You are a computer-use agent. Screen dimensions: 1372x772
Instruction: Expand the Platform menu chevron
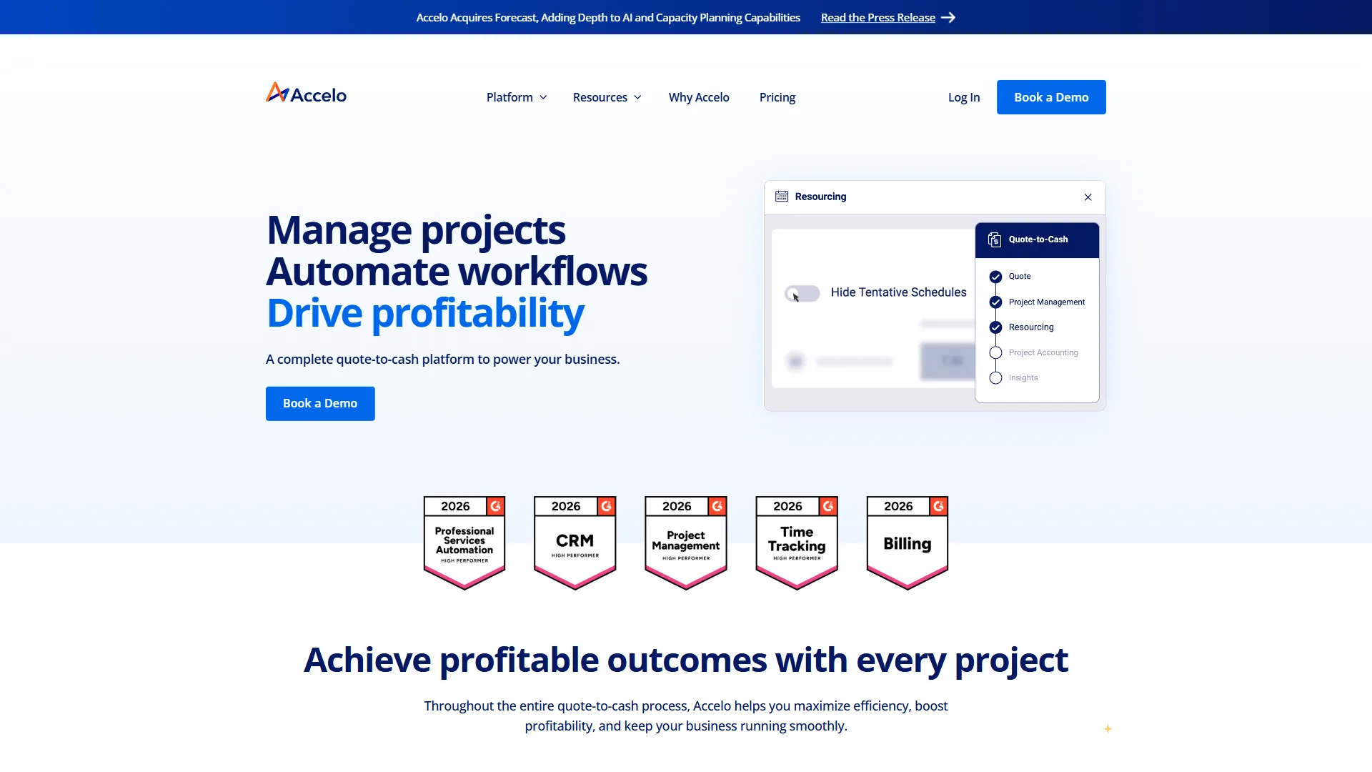coord(543,97)
